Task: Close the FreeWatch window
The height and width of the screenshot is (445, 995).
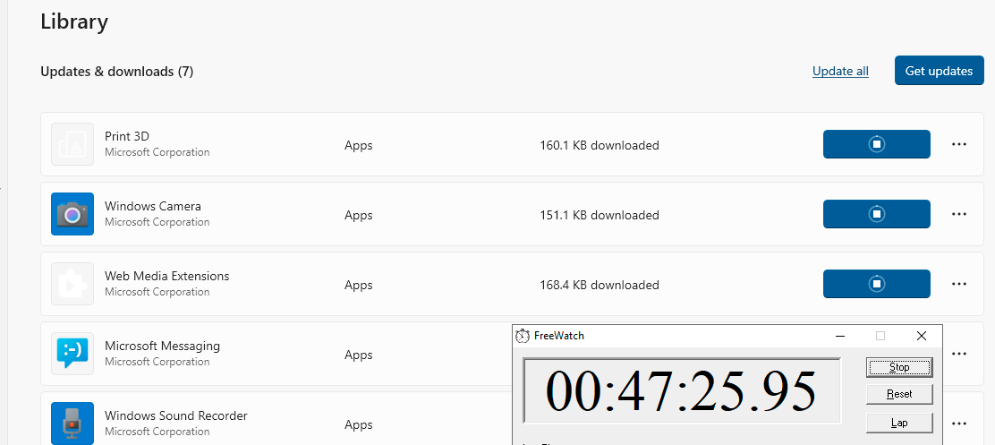Action: (x=922, y=336)
